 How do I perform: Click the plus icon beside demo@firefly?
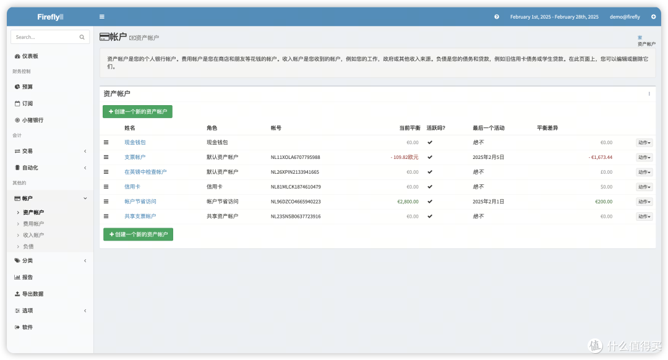654,17
